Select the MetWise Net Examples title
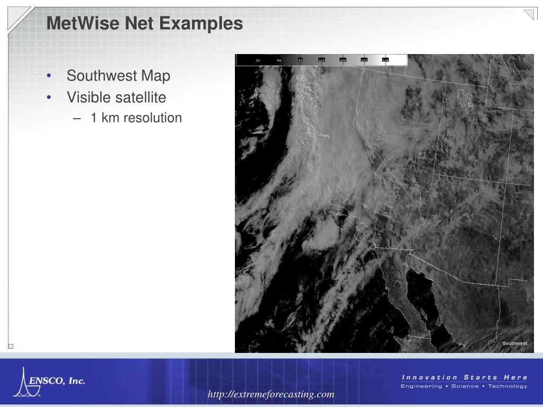The height and width of the screenshot is (407, 543). click(x=144, y=23)
